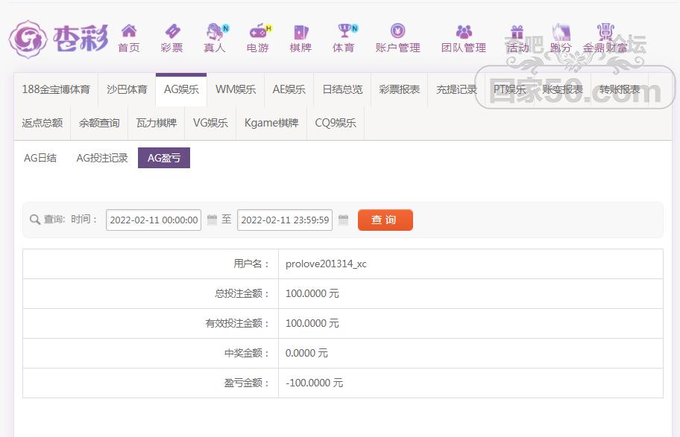
Task: Open the CQ9娱乐 tab
Action: pos(336,124)
